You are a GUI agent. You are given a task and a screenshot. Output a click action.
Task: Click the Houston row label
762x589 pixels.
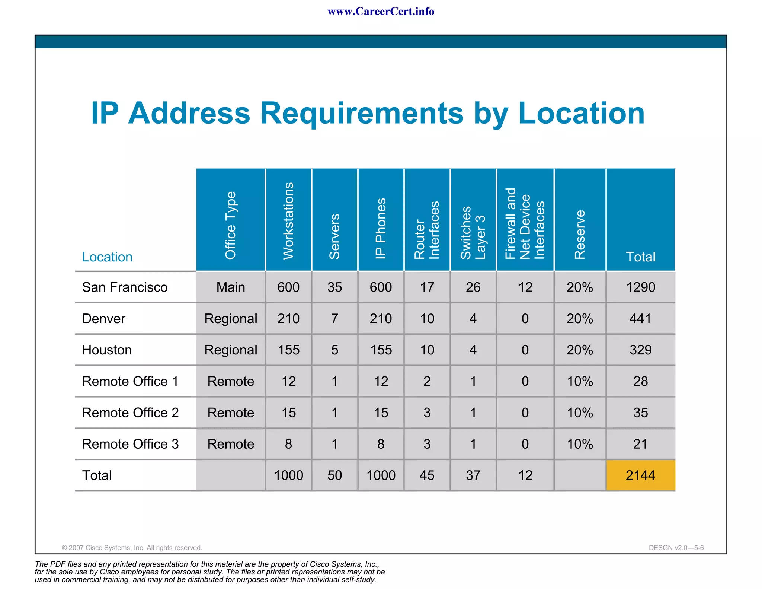tap(107, 350)
